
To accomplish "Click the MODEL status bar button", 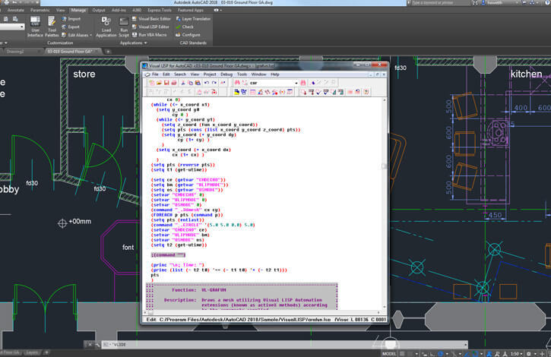I will click(x=389, y=354).
